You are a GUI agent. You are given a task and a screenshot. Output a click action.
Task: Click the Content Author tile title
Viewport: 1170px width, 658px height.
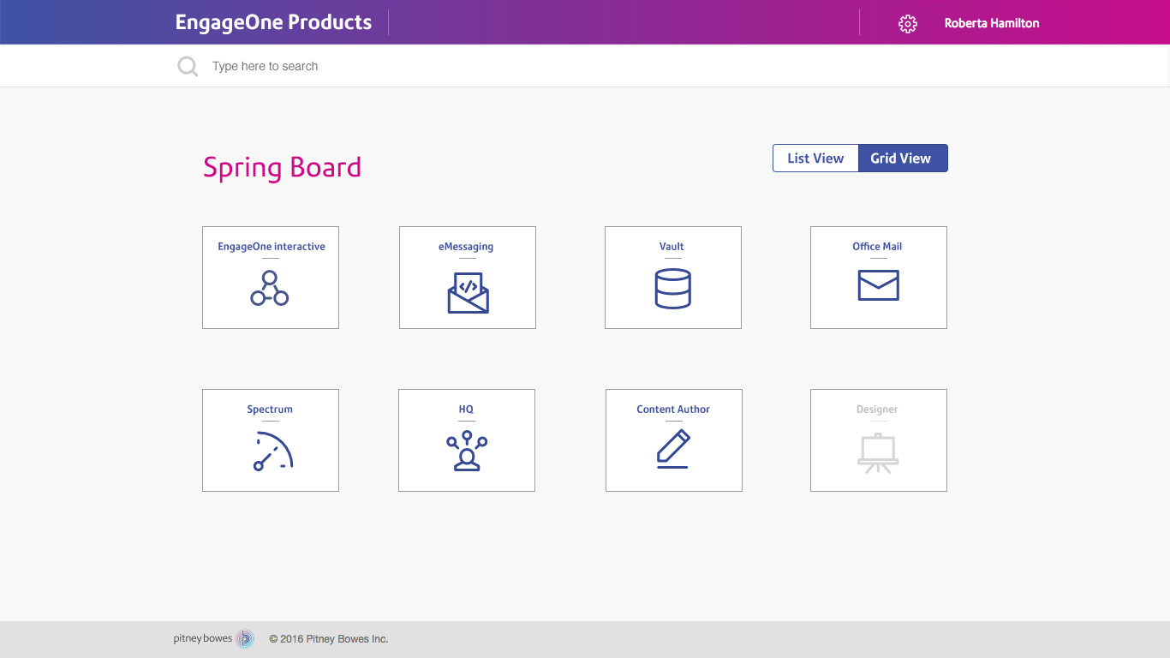tap(673, 410)
